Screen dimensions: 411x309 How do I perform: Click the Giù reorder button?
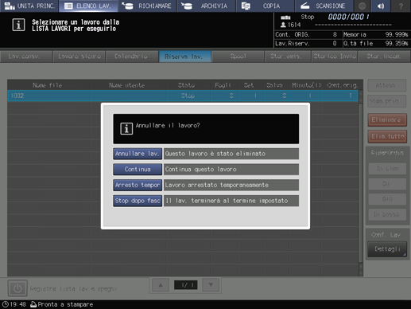pos(387,199)
